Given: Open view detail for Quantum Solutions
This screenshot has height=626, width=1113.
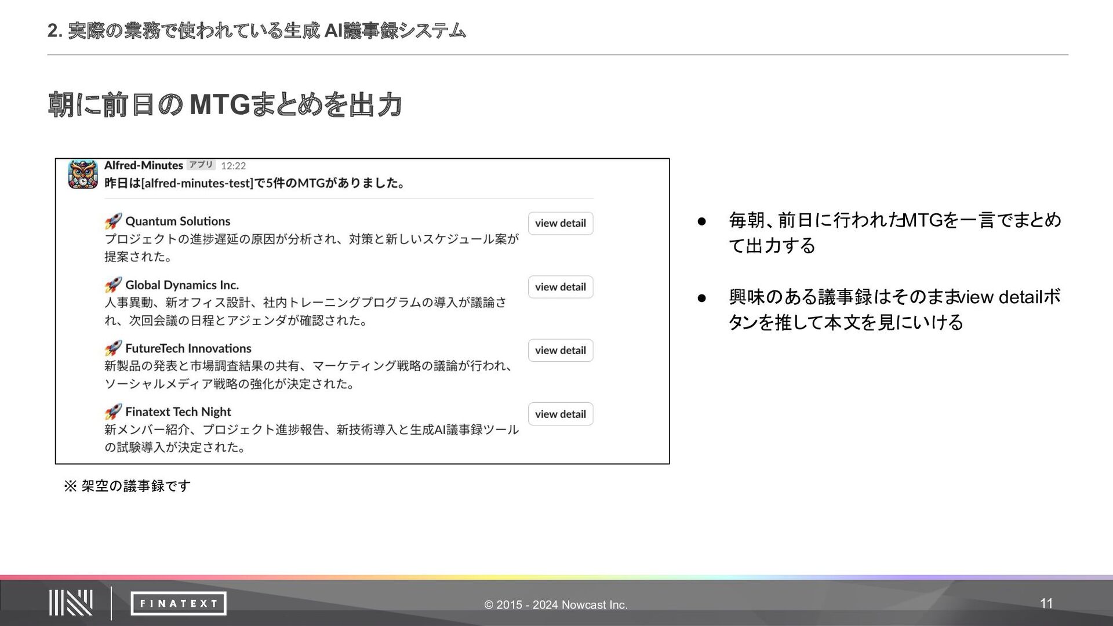Looking at the screenshot, I should point(560,223).
